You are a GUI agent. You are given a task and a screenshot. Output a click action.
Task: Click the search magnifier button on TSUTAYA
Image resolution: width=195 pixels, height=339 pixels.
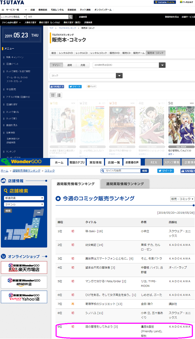click(70, 17)
